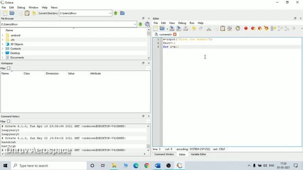Open the main Debug menu

point(21,8)
